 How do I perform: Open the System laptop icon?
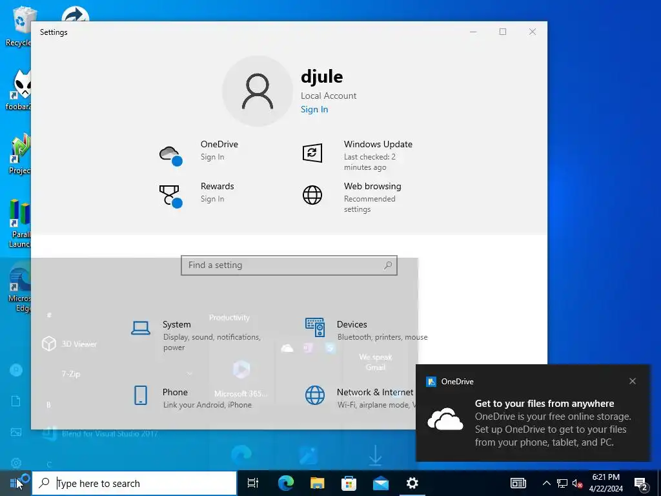[x=140, y=327]
